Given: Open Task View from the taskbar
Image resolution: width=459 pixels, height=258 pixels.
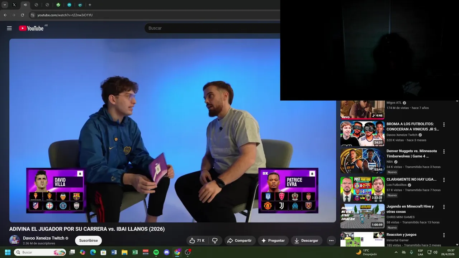Looking at the screenshot, I should coord(72,252).
